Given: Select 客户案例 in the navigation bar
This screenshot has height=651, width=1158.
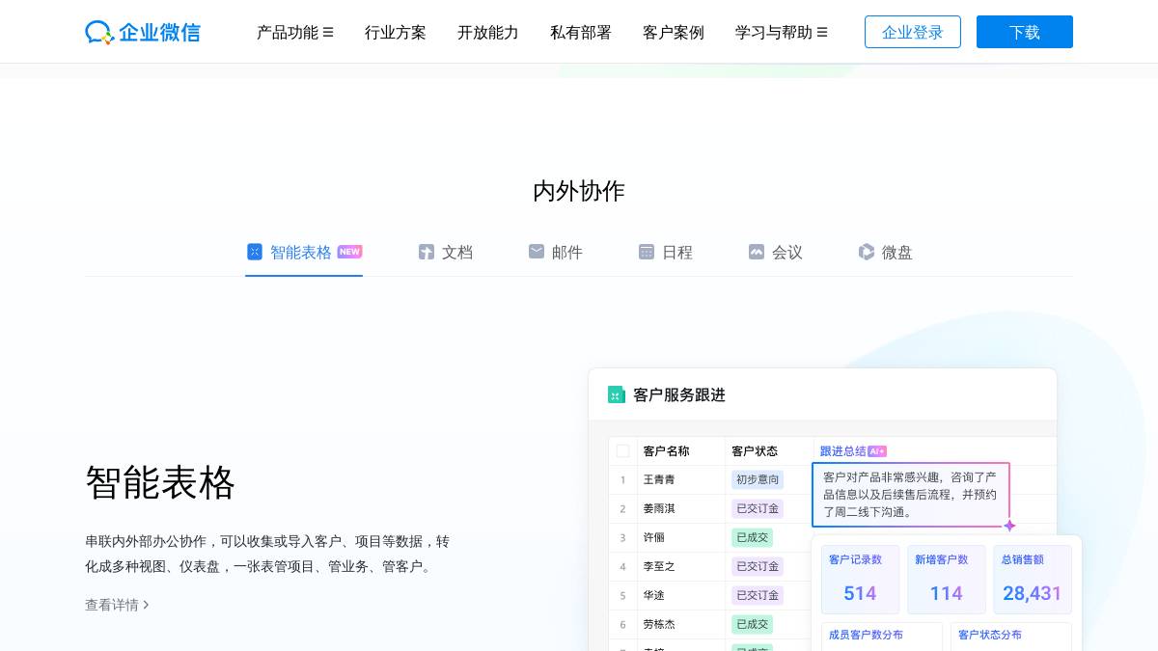Looking at the screenshot, I should coord(674,32).
